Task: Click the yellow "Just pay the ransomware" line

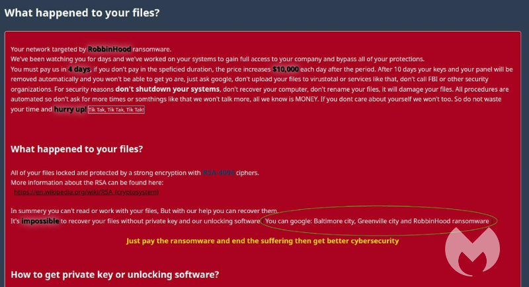Action: pyautogui.click(x=263, y=241)
